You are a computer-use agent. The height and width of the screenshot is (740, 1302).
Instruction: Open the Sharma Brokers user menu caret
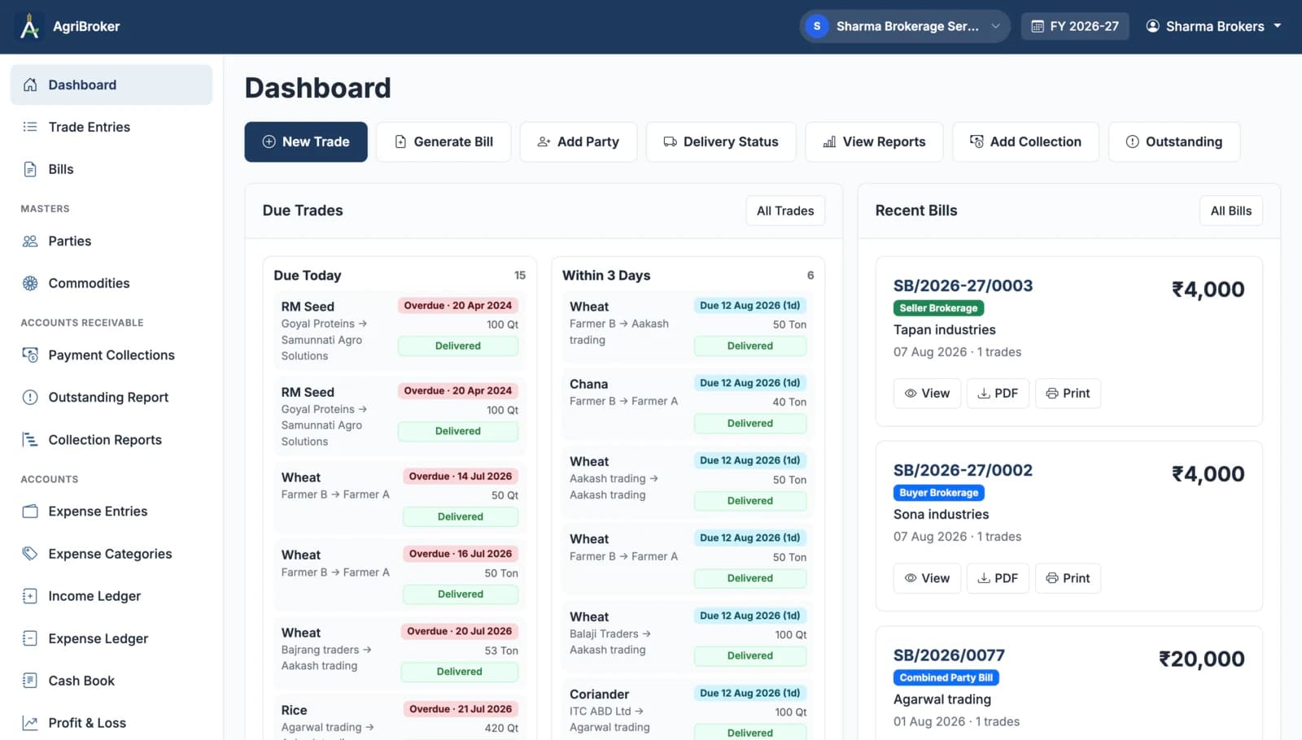(x=1278, y=26)
